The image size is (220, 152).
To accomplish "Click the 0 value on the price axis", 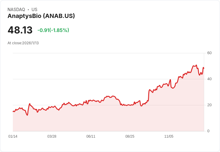I will (208, 131).
